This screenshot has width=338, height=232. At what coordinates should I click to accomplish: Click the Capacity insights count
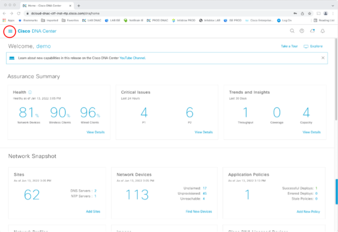click(x=306, y=112)
